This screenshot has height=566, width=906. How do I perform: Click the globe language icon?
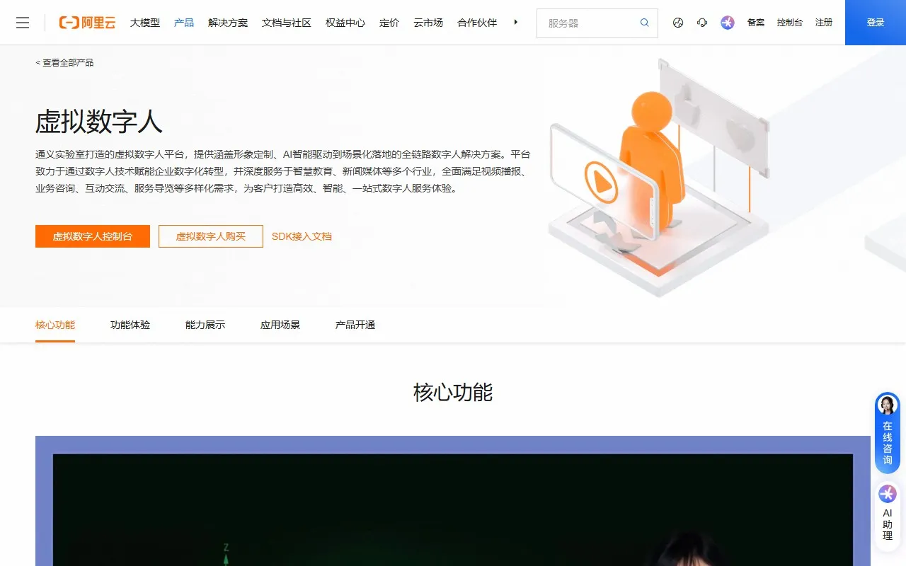point(677,23)
